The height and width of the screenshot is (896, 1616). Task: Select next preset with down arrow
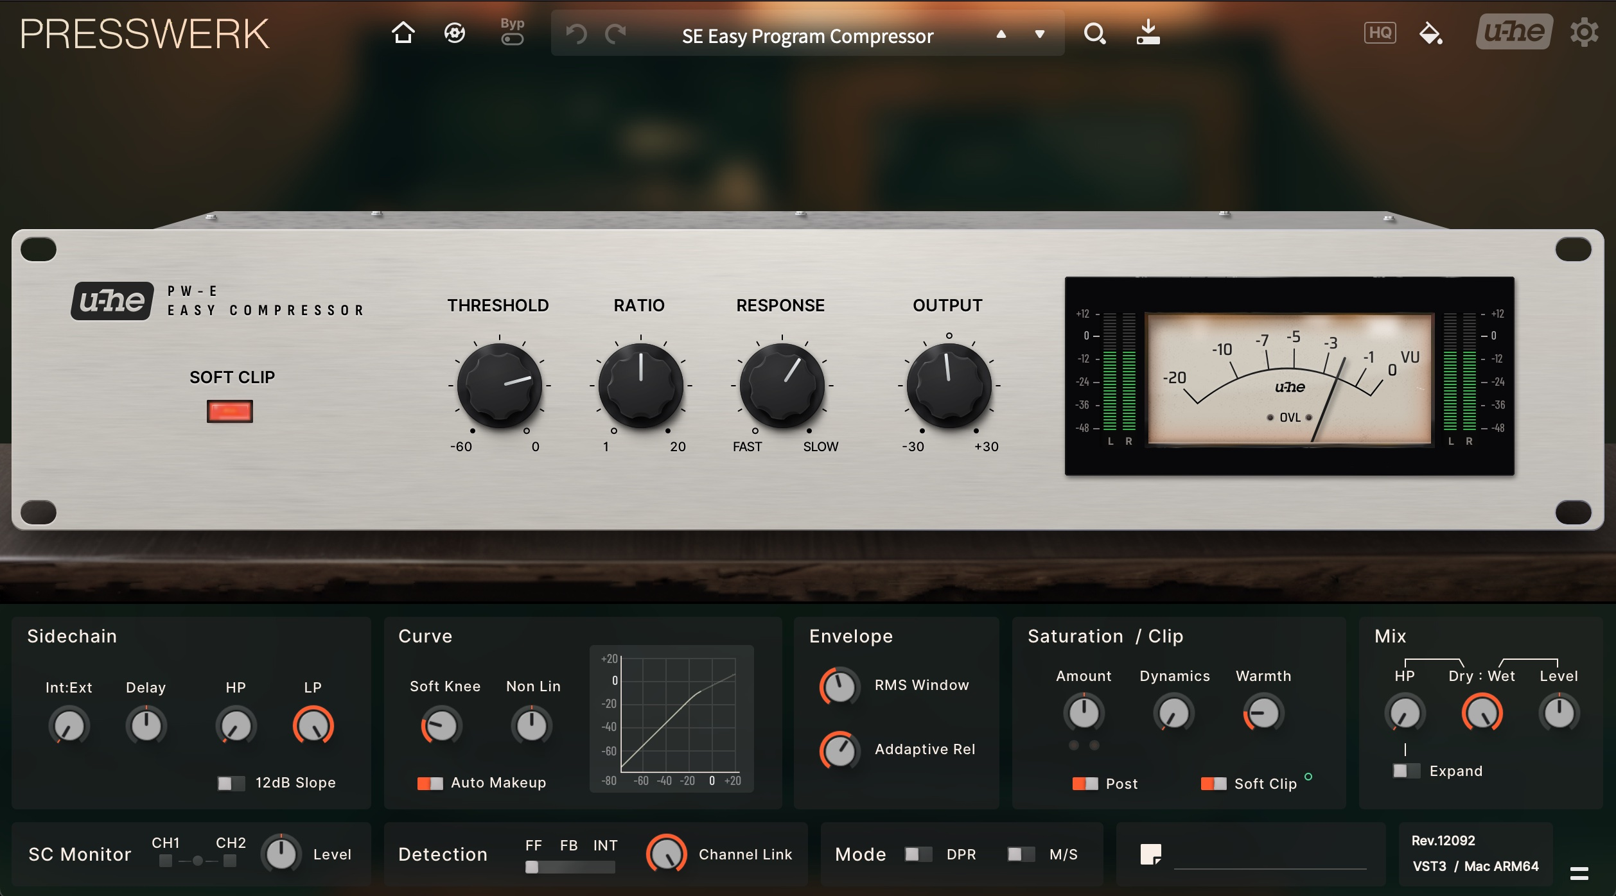1039,35
